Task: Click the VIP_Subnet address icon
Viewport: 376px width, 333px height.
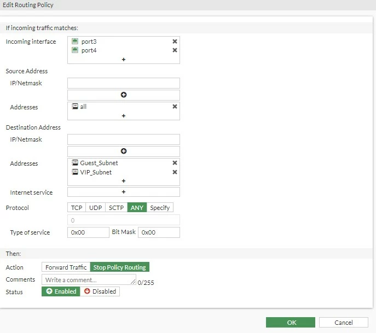Action: [75, 172]
